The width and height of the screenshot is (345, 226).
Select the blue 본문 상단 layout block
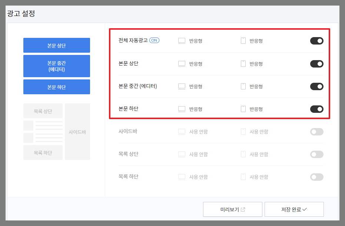click(57, 45)
